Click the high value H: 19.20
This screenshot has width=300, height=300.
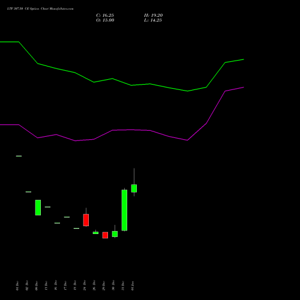(153, 16)
